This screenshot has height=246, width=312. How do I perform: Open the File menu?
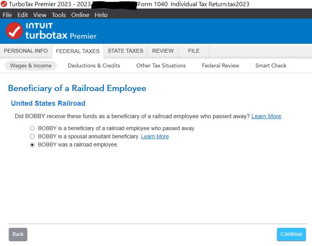[x=7, y=15]
